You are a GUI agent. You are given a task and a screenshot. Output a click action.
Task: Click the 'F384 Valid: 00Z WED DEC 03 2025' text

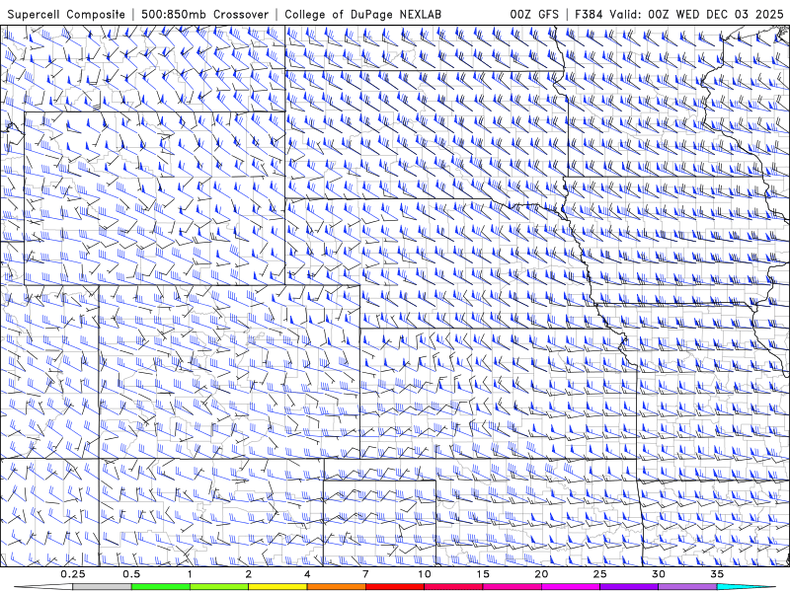click(679, 14)
